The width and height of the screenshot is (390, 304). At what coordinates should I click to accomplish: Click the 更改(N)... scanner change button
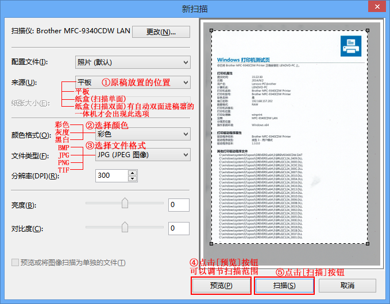tap(161, 32)
